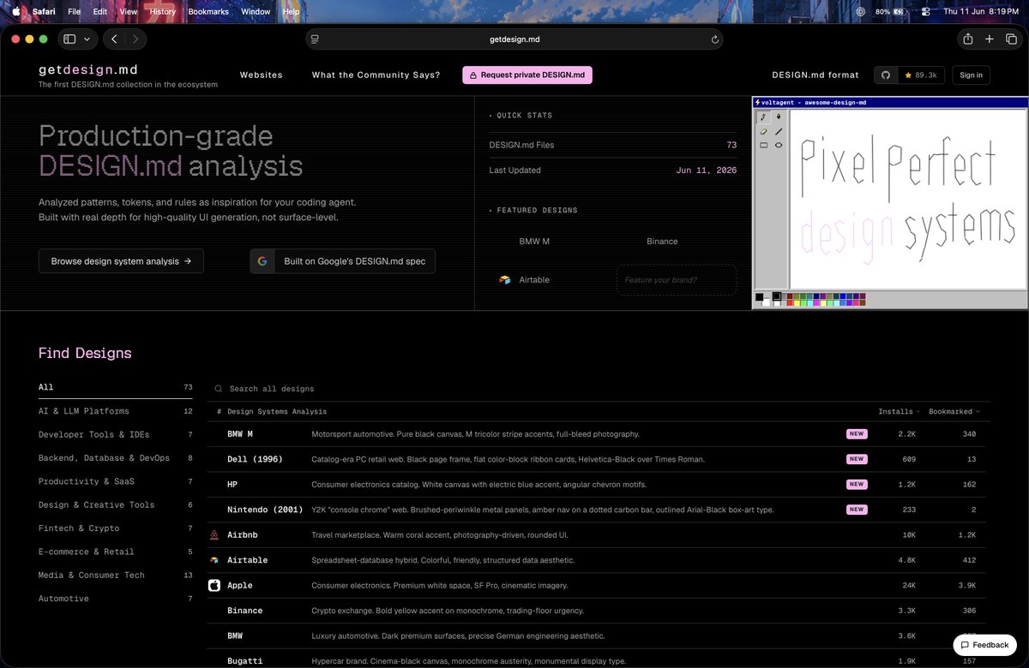Filter by Design & Creative Tools
1029x668 pixels.
[115, 505]
